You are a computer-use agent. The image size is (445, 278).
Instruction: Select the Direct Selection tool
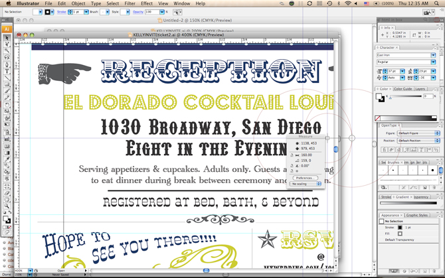coord(7,44)
